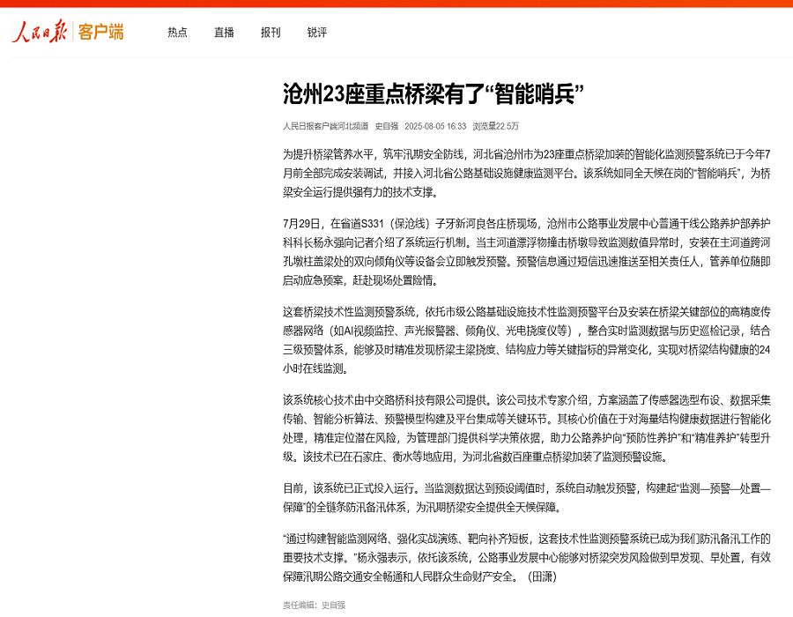
Task: Click paragraph starting 该系统核心技术由中交路桥
Action: coord(527,428)
